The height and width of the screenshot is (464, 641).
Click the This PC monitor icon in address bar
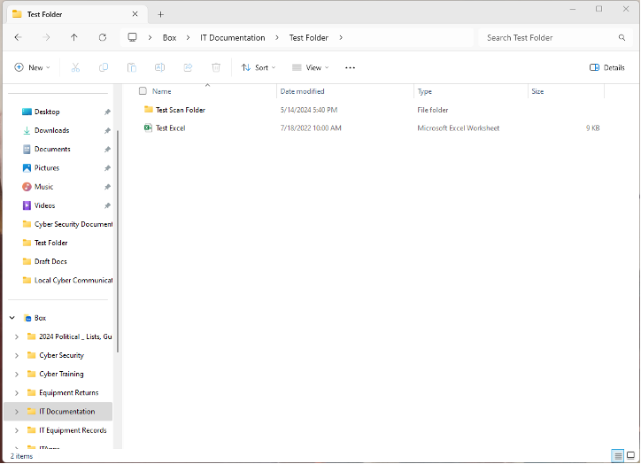[132, 37]
